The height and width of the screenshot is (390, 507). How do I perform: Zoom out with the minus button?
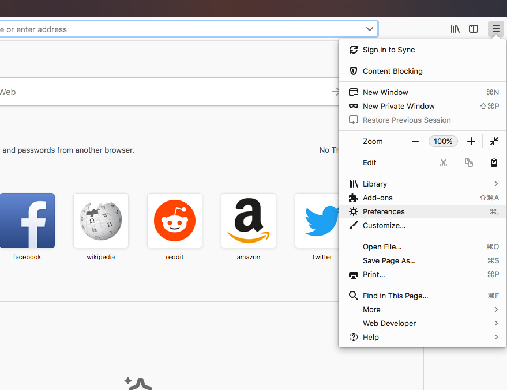[415, 141]
